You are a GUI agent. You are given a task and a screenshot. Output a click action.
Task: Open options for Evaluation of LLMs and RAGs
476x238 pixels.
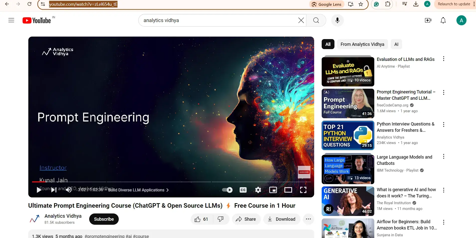pyautogui.click(x=444, y=59)
